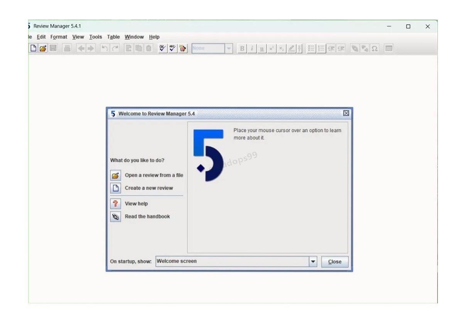Click the handbook icon in welcome dialog
The width and height of the screenshot is (466, 323).
point(115,216)
